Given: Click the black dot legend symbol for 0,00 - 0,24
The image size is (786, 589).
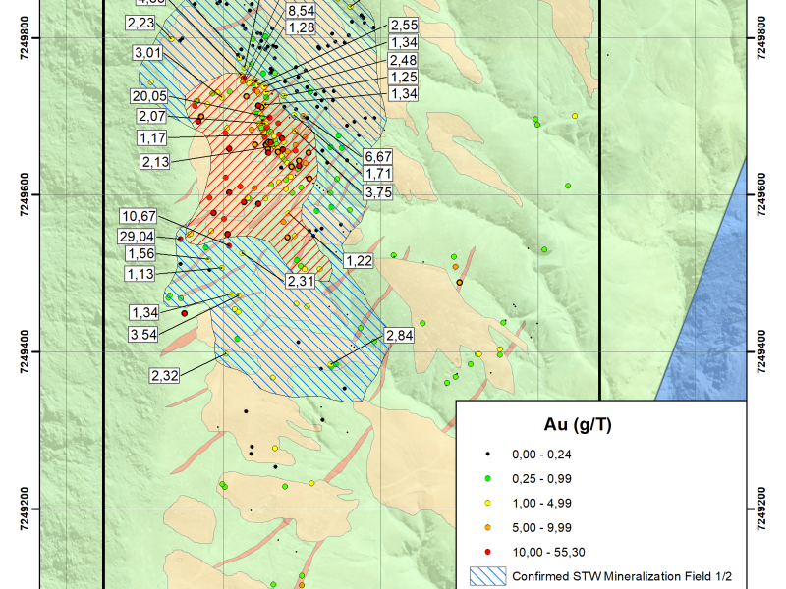Looking at the screenshot, I should point(487,456).
